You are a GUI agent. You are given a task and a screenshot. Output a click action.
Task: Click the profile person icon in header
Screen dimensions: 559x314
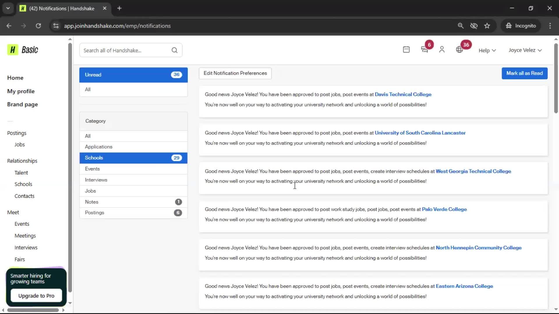tap(442, 50)
